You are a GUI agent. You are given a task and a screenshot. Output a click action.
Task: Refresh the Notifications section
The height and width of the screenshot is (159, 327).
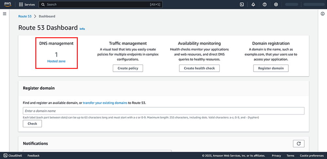(x=299, y=144)
